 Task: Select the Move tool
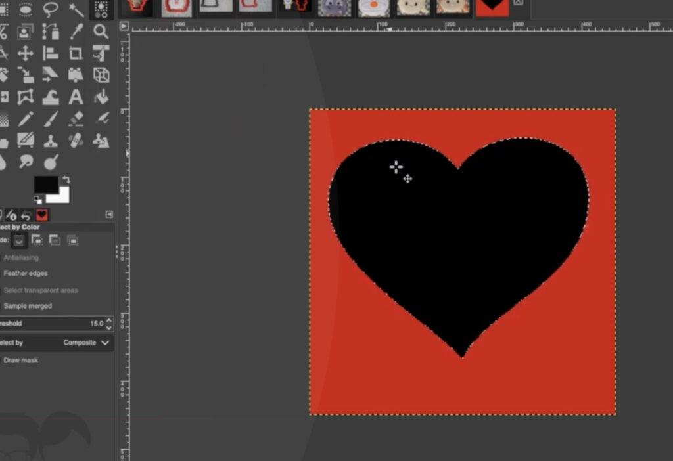26,54
